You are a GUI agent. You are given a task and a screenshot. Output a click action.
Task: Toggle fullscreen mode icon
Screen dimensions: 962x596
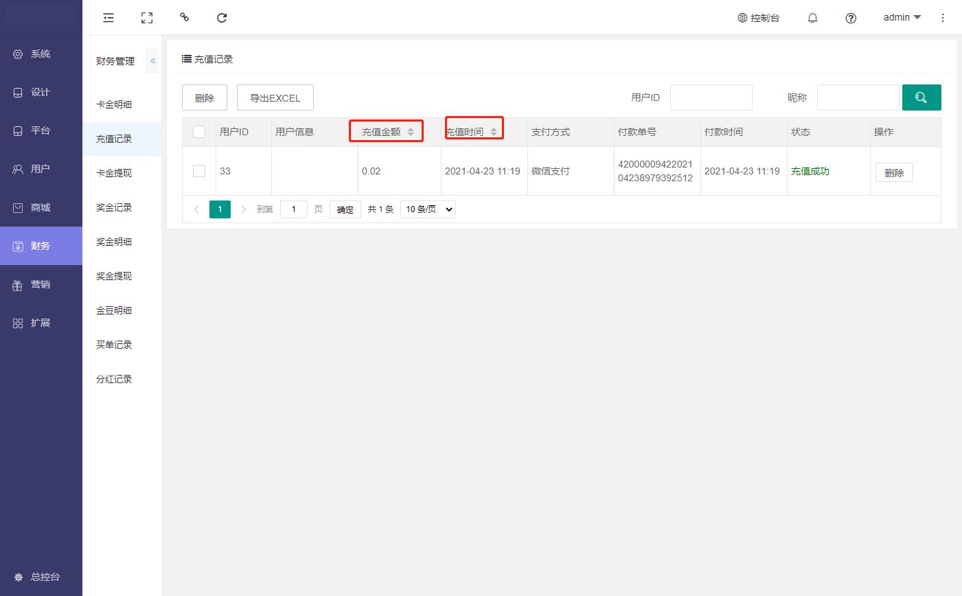147,18
